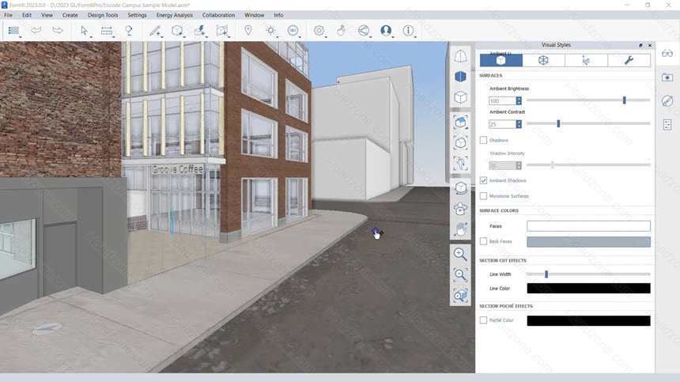This screenshot has width=680, height=382.
Task: Select the Zoom magnifier tool
Action: coord(460,254)
